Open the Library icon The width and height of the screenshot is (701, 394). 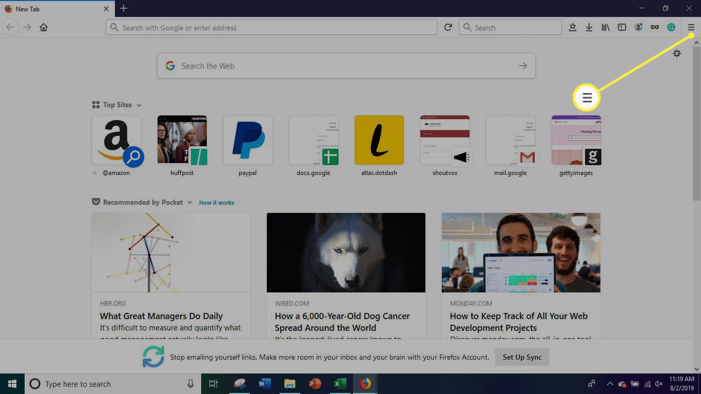coord(606,27)
